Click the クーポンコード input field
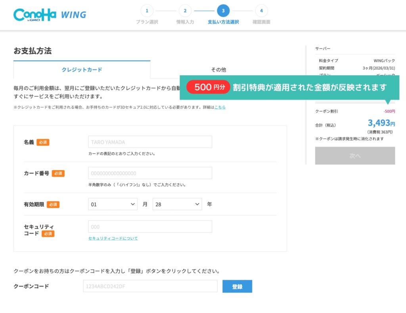Image resolution: width=406 pixels, height=313 pixels. click(150, 286)
